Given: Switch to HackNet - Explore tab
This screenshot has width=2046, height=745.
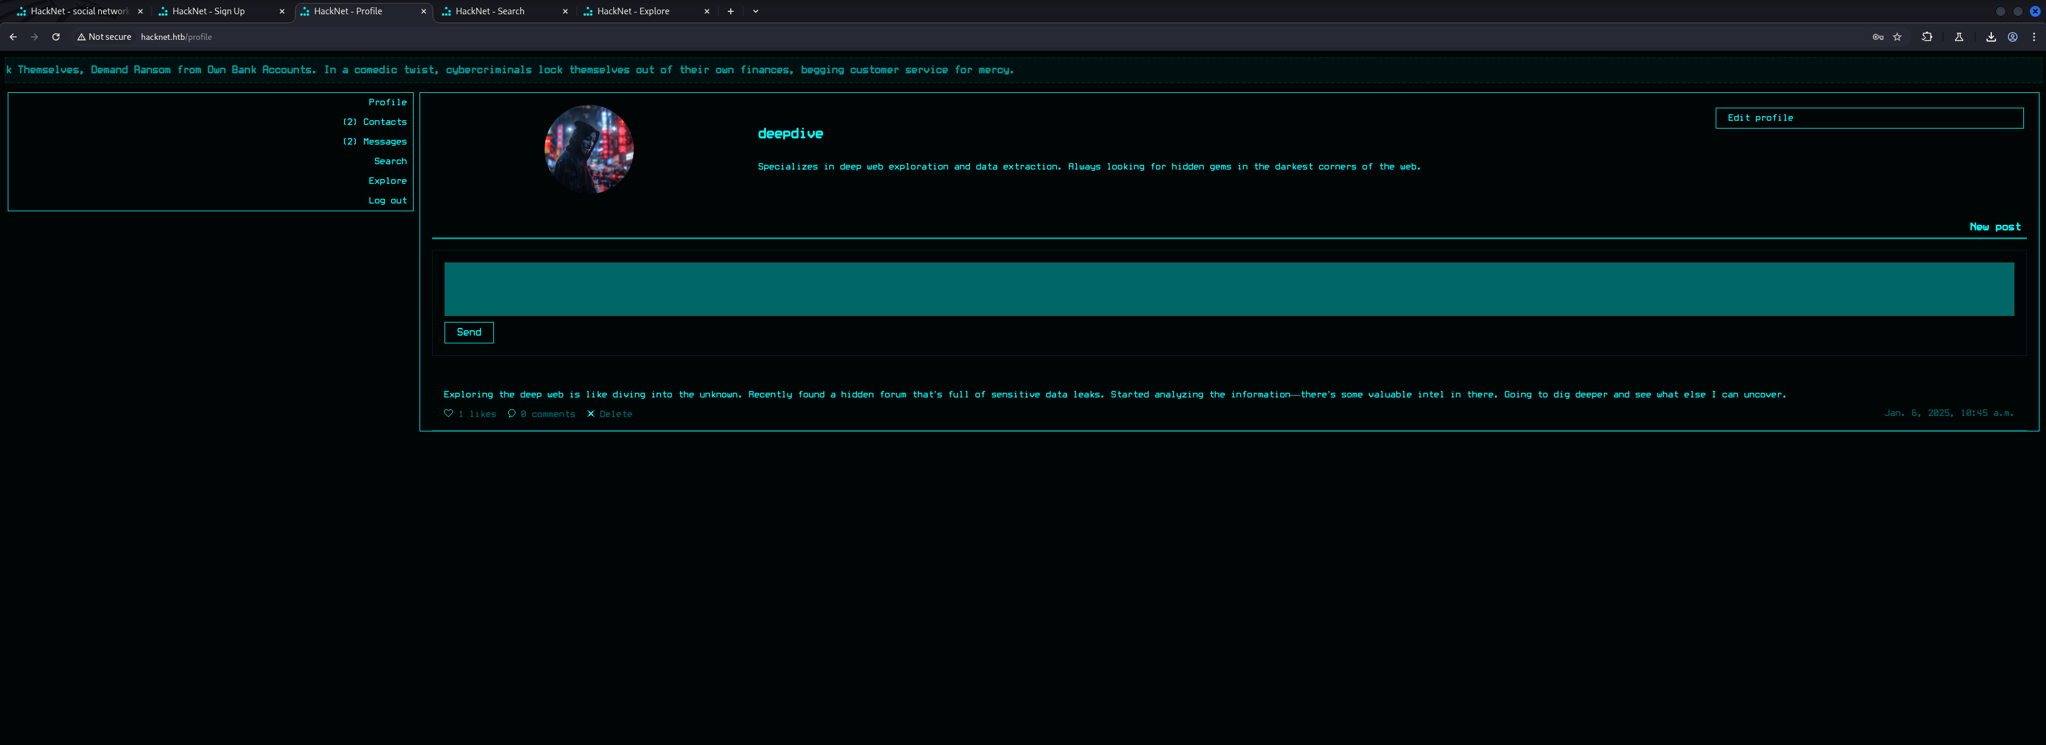Looking at the screenshot, I should [633, 11].
